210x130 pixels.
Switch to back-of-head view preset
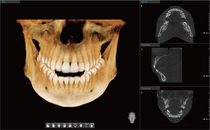click(75, 126)
